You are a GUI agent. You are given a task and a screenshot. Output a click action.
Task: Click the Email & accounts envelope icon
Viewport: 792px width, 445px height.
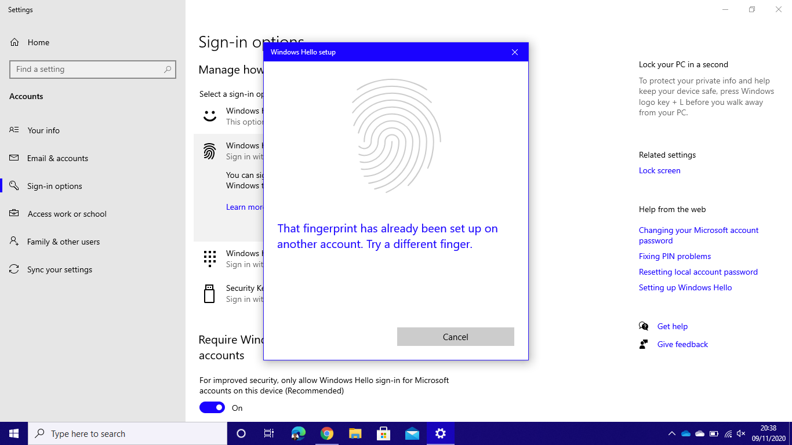pos(14,158)
